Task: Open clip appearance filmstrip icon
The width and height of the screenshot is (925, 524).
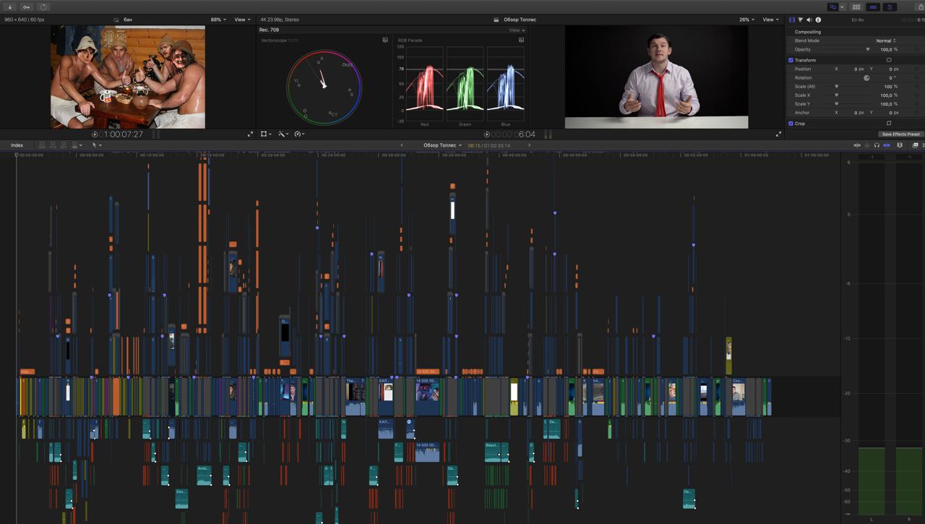Action: [900, 145]
